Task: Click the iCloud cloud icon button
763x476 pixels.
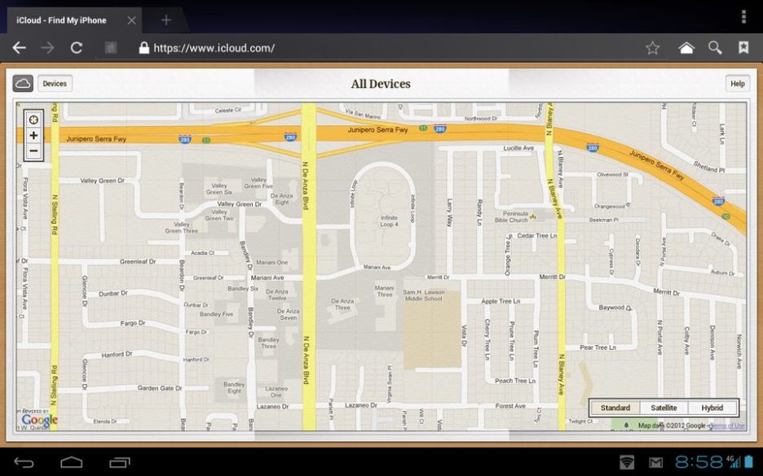Action: click(x=23, y=84)
